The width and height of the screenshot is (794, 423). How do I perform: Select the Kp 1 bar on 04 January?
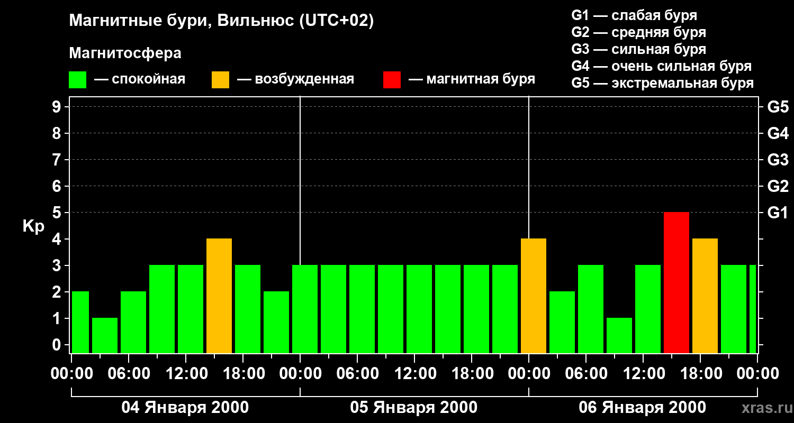coord(105,335)
